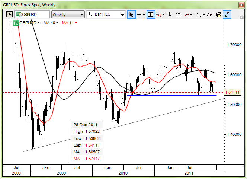
Task: Open the MA 40 legend dropdown
Action: point(51,23)
